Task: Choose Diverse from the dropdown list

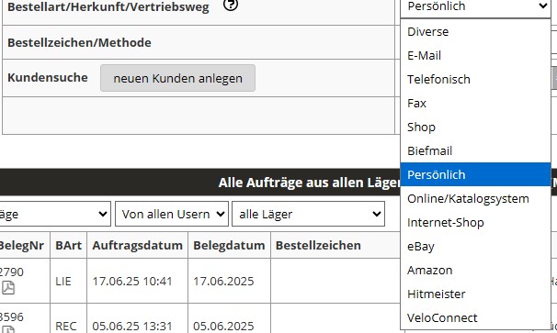Action: tap(475, 32)
